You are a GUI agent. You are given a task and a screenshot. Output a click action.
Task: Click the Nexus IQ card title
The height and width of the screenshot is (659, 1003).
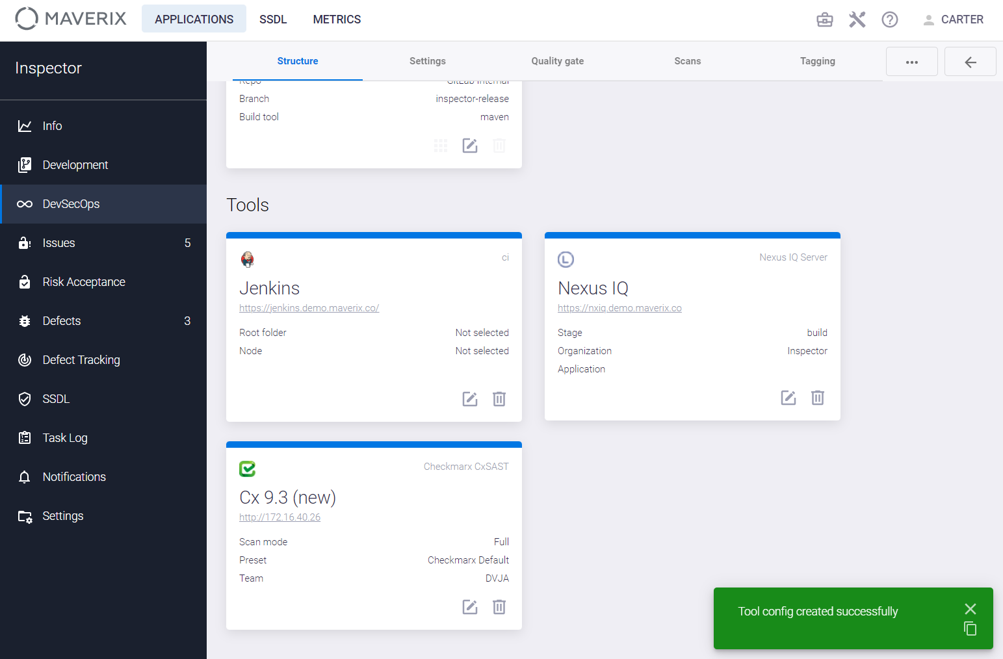593,288
